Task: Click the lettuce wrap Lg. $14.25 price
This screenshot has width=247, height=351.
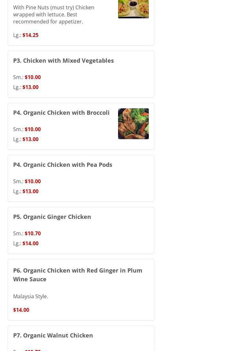Action: (x=30, y=35)
